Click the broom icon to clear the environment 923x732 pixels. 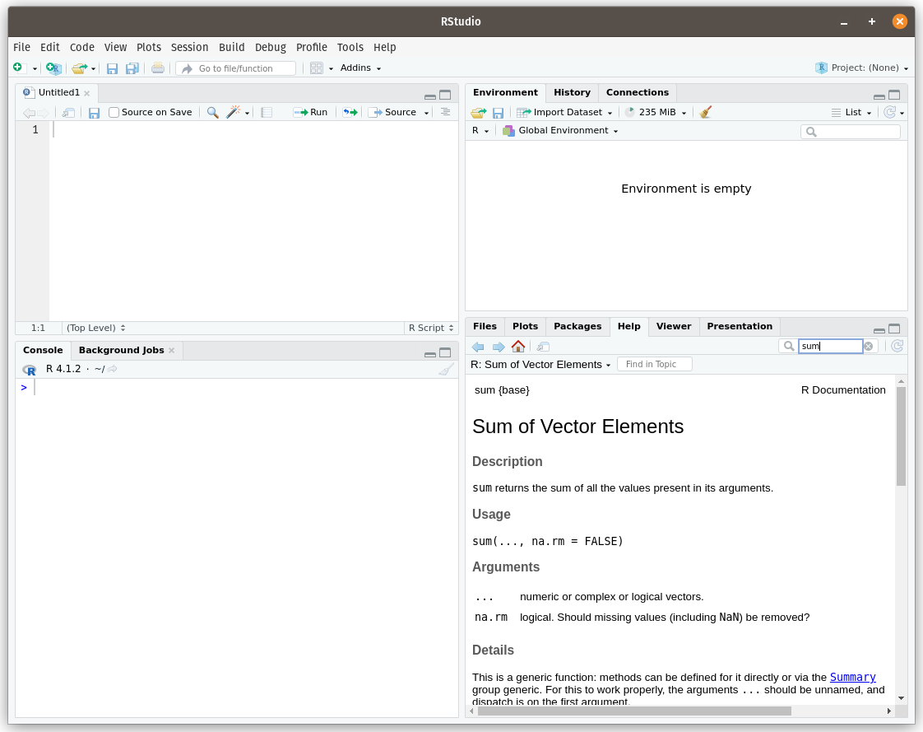(x=705, y=113)
